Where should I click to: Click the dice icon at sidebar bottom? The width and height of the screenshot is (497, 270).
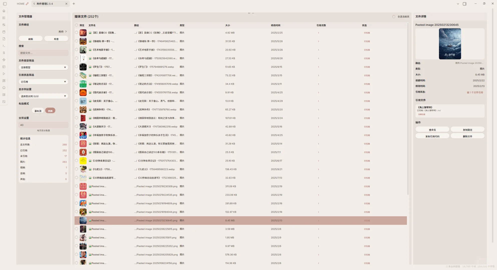[x=4, y=102]
